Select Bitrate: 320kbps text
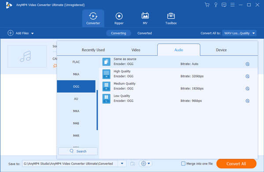 pyautogui.click(x=192, y=76)
